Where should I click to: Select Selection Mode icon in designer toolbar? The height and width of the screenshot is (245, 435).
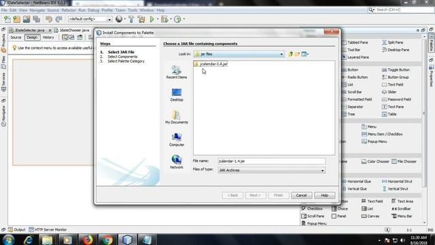(65, 37)
